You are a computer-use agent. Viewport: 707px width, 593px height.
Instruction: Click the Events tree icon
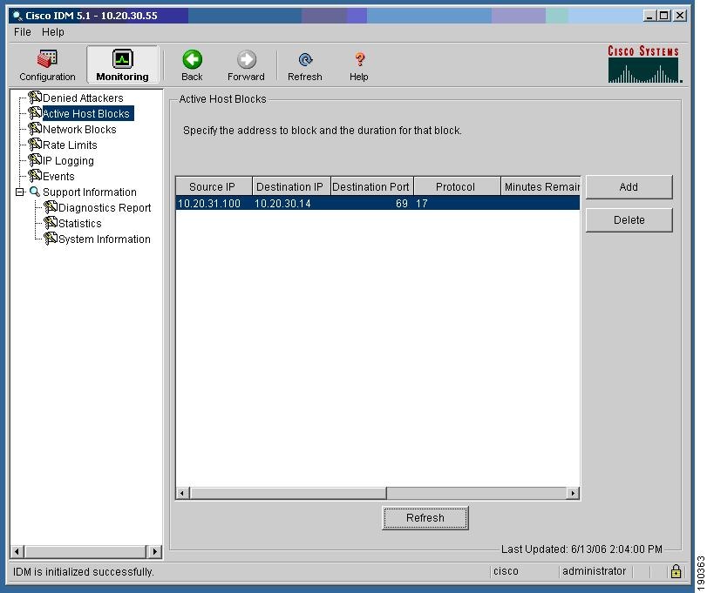[x=35, y=176]
